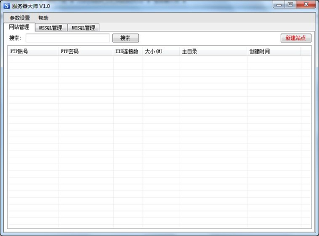
Task: Sort by the FTP密码 column header
Action: pyautogui.click(x=86, y=52)
